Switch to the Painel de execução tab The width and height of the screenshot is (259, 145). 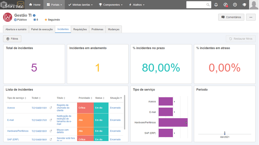coord(42,29)
